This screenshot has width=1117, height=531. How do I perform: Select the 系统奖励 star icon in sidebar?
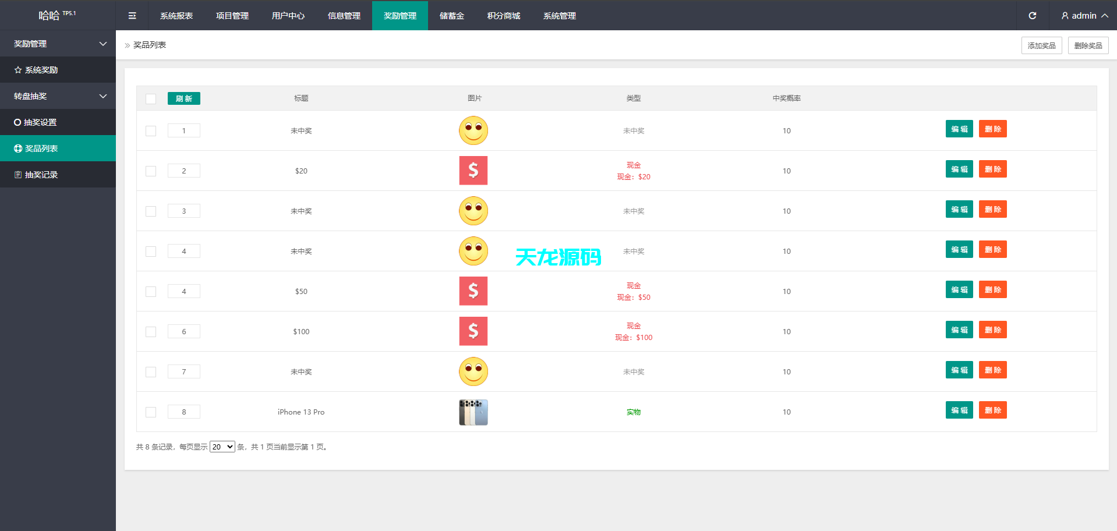17,69
